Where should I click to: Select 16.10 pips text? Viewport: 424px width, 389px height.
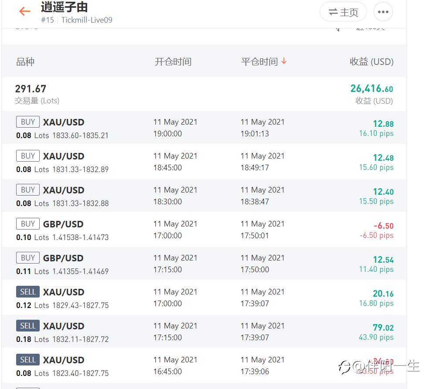pyautogui.click(x=376, y=133)
